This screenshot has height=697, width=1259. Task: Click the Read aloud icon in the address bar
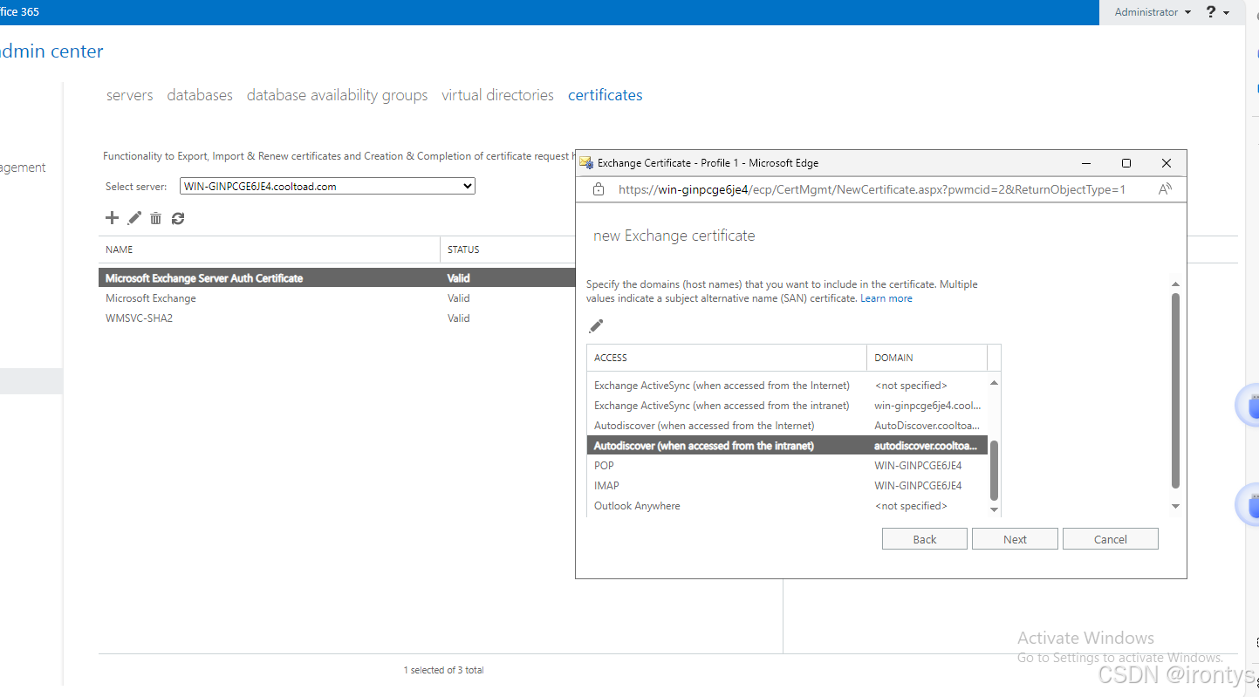[1165, 189]
